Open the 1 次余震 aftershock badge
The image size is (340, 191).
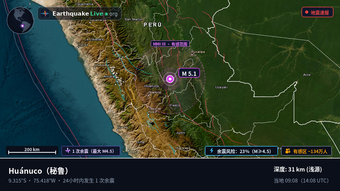click(x=91, y=151)
